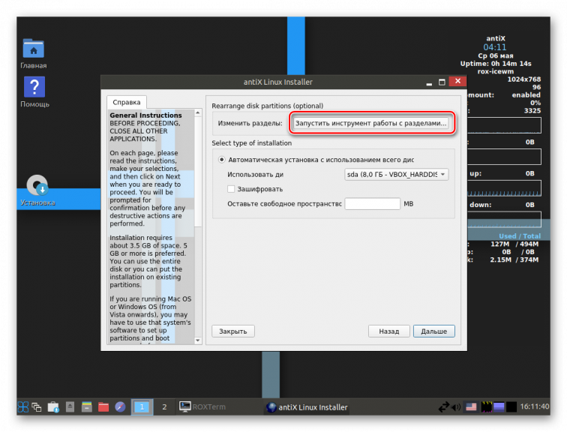The image size is (567, 432).
Task: Open the Главная home folder desktop icon
Action: pos(33,53)
